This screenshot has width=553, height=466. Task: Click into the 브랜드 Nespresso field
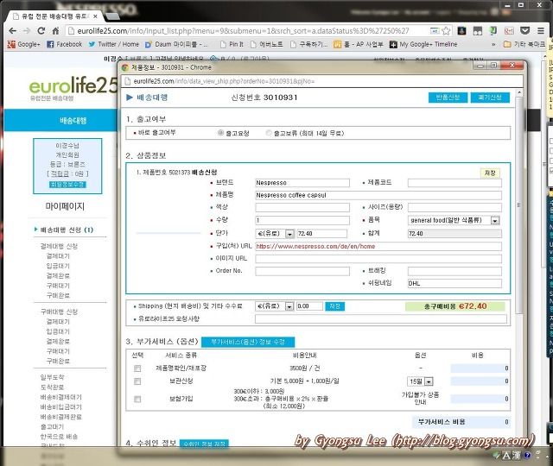click(302, 183)
